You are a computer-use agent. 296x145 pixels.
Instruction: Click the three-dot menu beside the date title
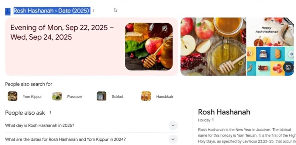point(93,11)
